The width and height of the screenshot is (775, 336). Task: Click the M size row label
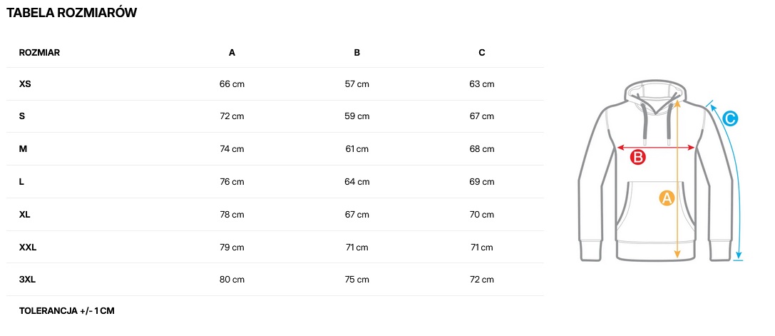(x=23, y=149)
